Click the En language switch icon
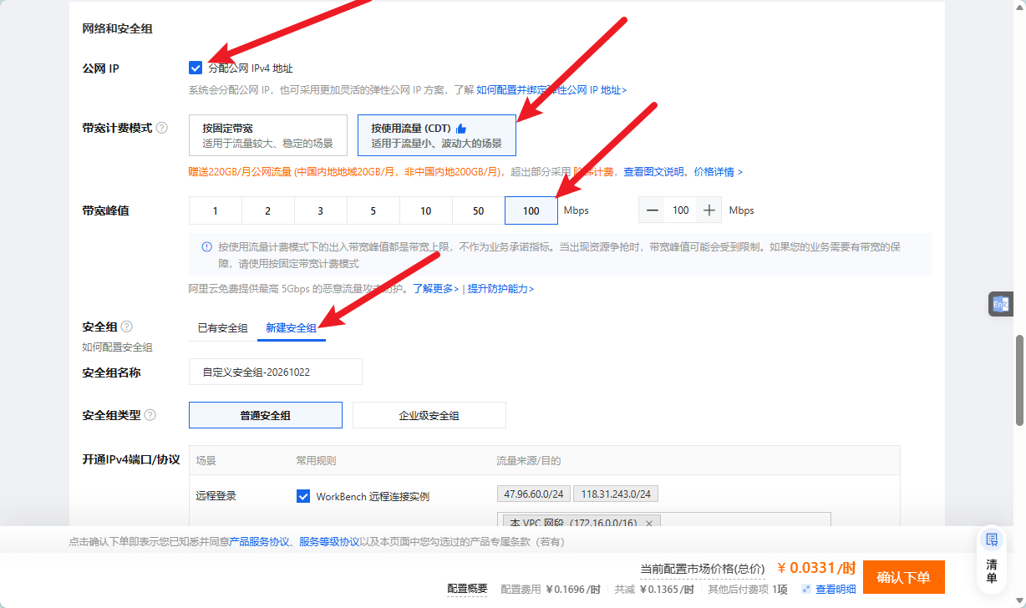The width and height of the screenshot is (1026, 608). [1000, 305]
